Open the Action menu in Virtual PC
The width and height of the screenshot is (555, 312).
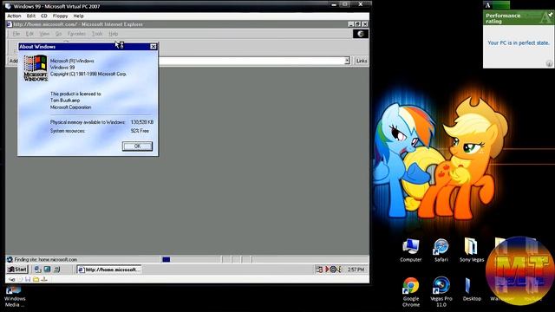pos(14,16)
